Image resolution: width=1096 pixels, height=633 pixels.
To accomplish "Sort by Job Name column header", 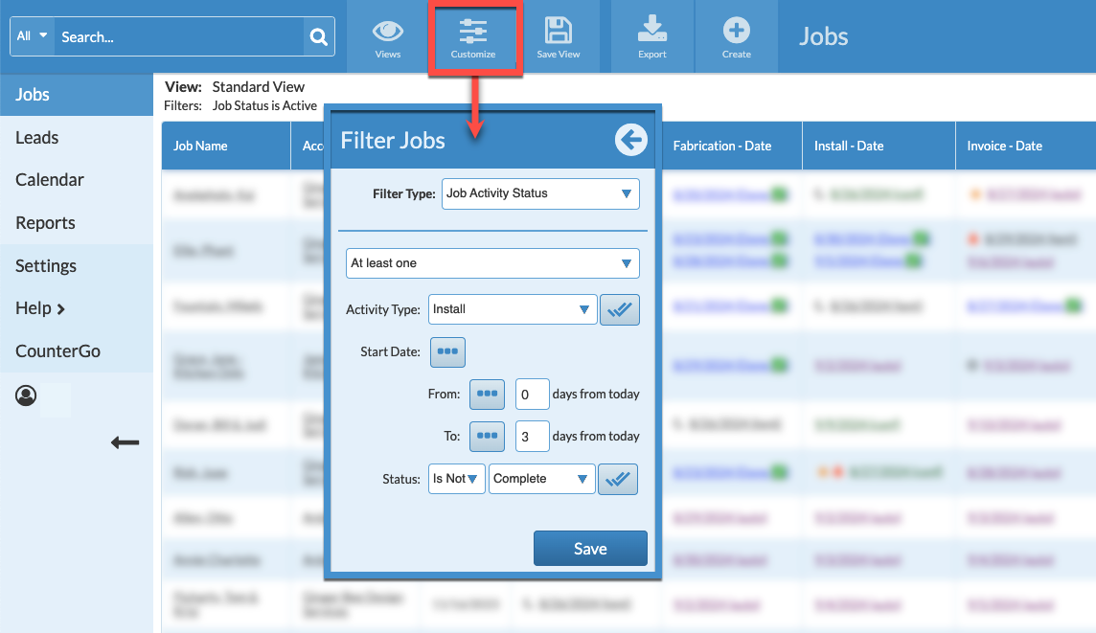I will click(226, 146).
